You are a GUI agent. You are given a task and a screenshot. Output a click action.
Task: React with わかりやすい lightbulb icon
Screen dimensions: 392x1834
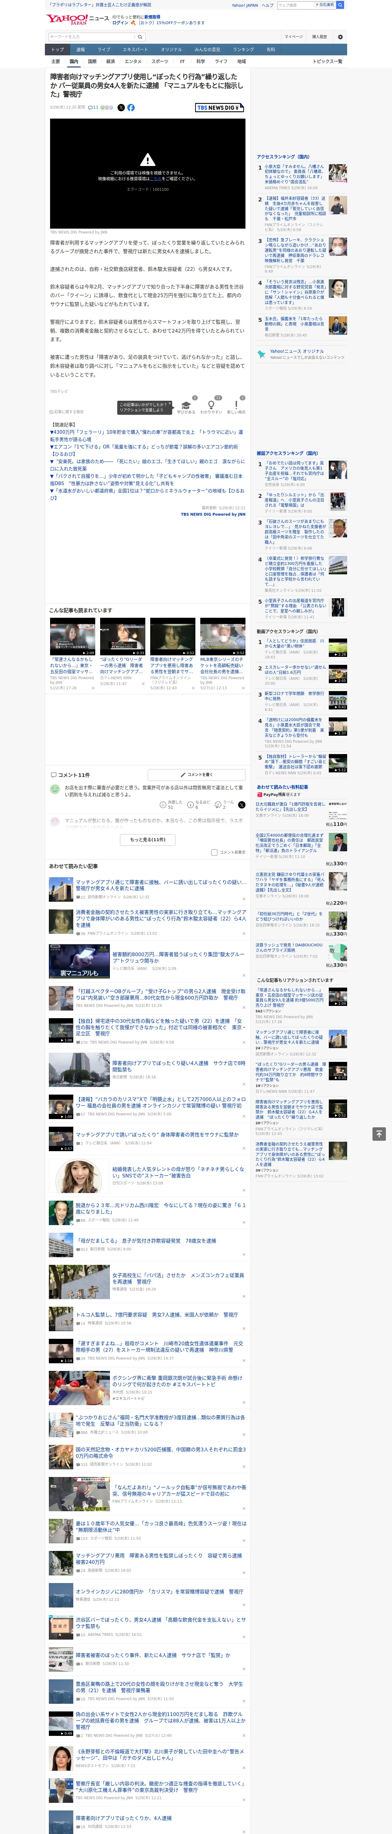coord(211,404)
